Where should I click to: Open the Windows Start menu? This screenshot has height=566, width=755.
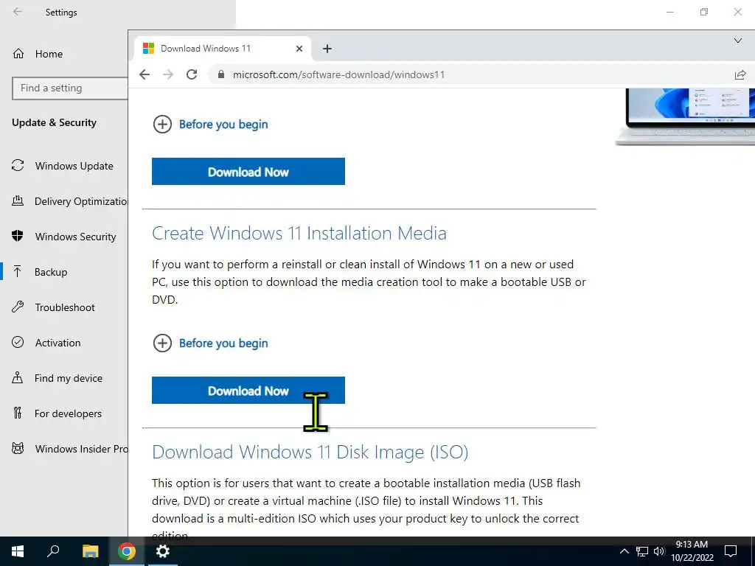click(18, 551)
